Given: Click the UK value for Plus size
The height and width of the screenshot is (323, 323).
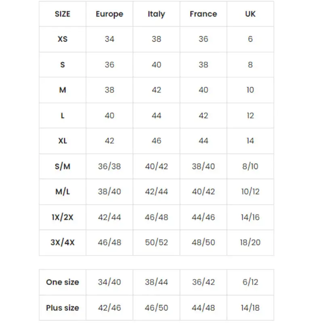Looking at the screenshot, I should (x=250, y=308).
